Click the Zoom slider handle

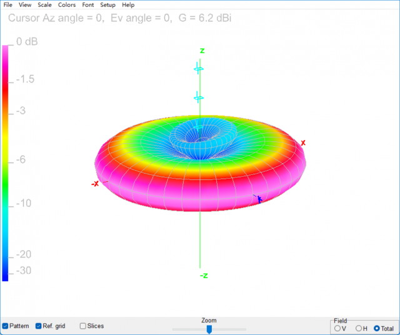tap(209, 329)
